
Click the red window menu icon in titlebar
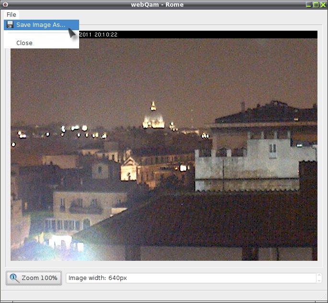5,4
